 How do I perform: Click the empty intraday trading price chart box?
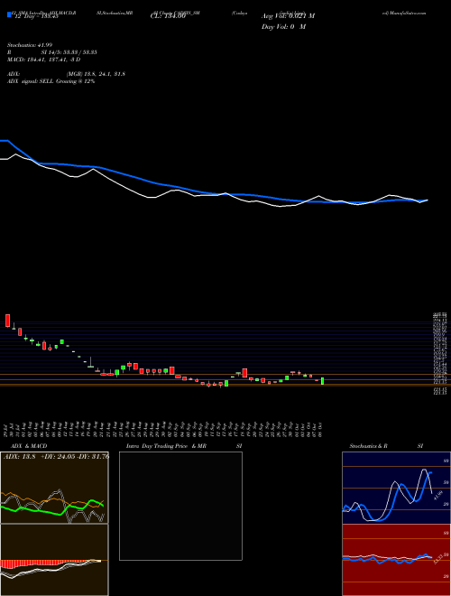coord(180,506)
